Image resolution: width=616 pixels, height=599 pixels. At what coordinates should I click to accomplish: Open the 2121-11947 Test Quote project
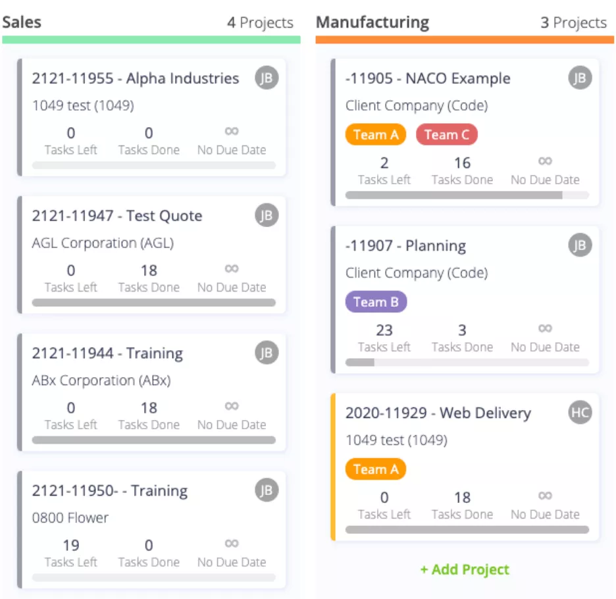point(117,216)
